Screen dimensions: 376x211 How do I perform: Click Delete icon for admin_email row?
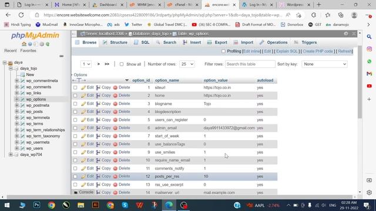115,128
